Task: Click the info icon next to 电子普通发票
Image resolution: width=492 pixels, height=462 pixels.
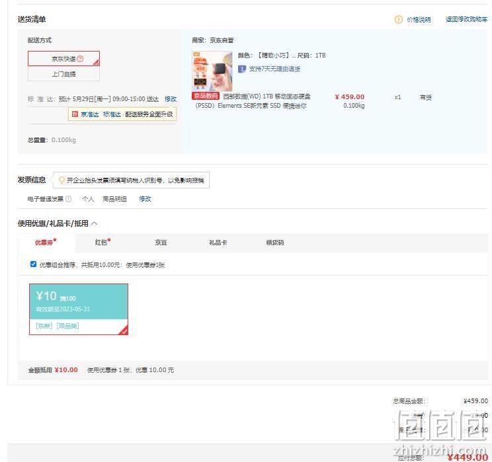Action: point(68,199)
